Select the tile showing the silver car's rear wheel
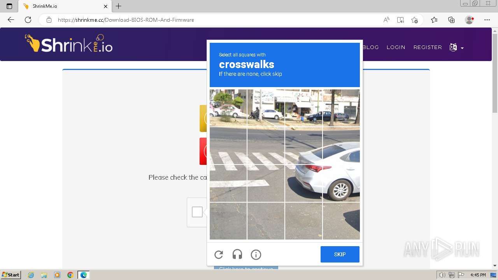This screenshot has width=498, height=280. tap(341, 183)
